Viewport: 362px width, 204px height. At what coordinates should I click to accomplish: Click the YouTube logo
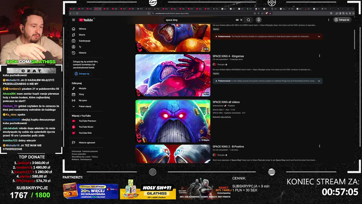coord(86,20)
